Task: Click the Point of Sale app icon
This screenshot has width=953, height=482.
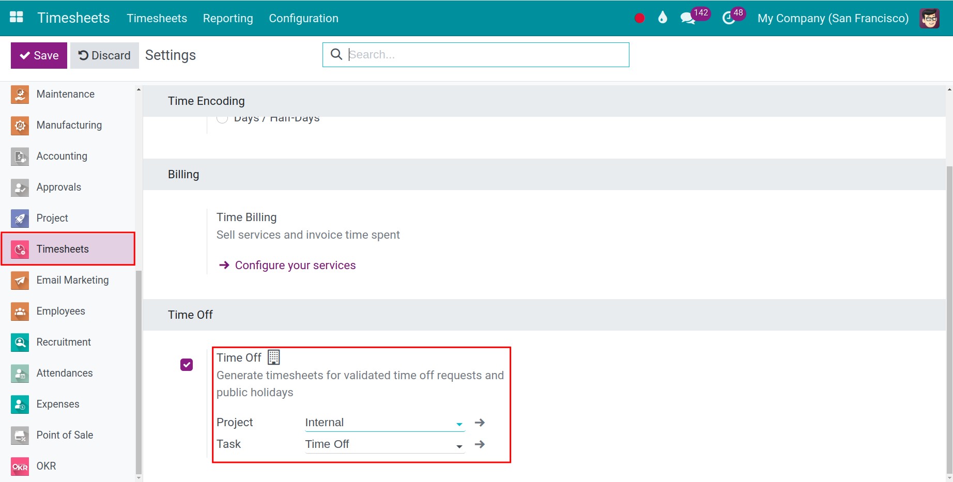Action: 20,436
